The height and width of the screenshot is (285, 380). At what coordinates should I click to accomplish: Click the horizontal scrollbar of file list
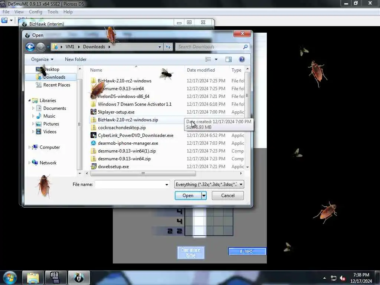click(x=143, y=173)
